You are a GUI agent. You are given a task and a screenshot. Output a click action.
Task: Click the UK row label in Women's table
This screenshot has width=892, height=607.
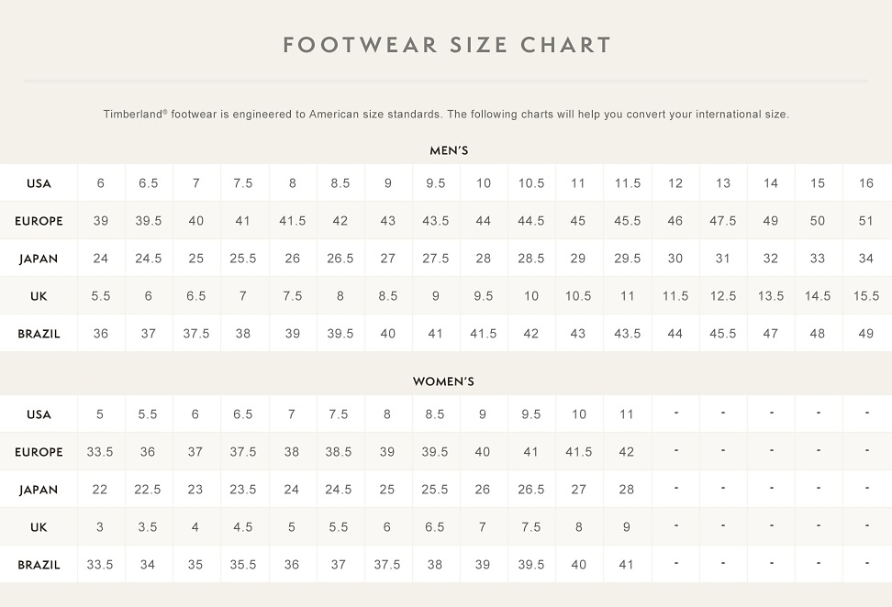pyautogui.click(x=39, y=527)
